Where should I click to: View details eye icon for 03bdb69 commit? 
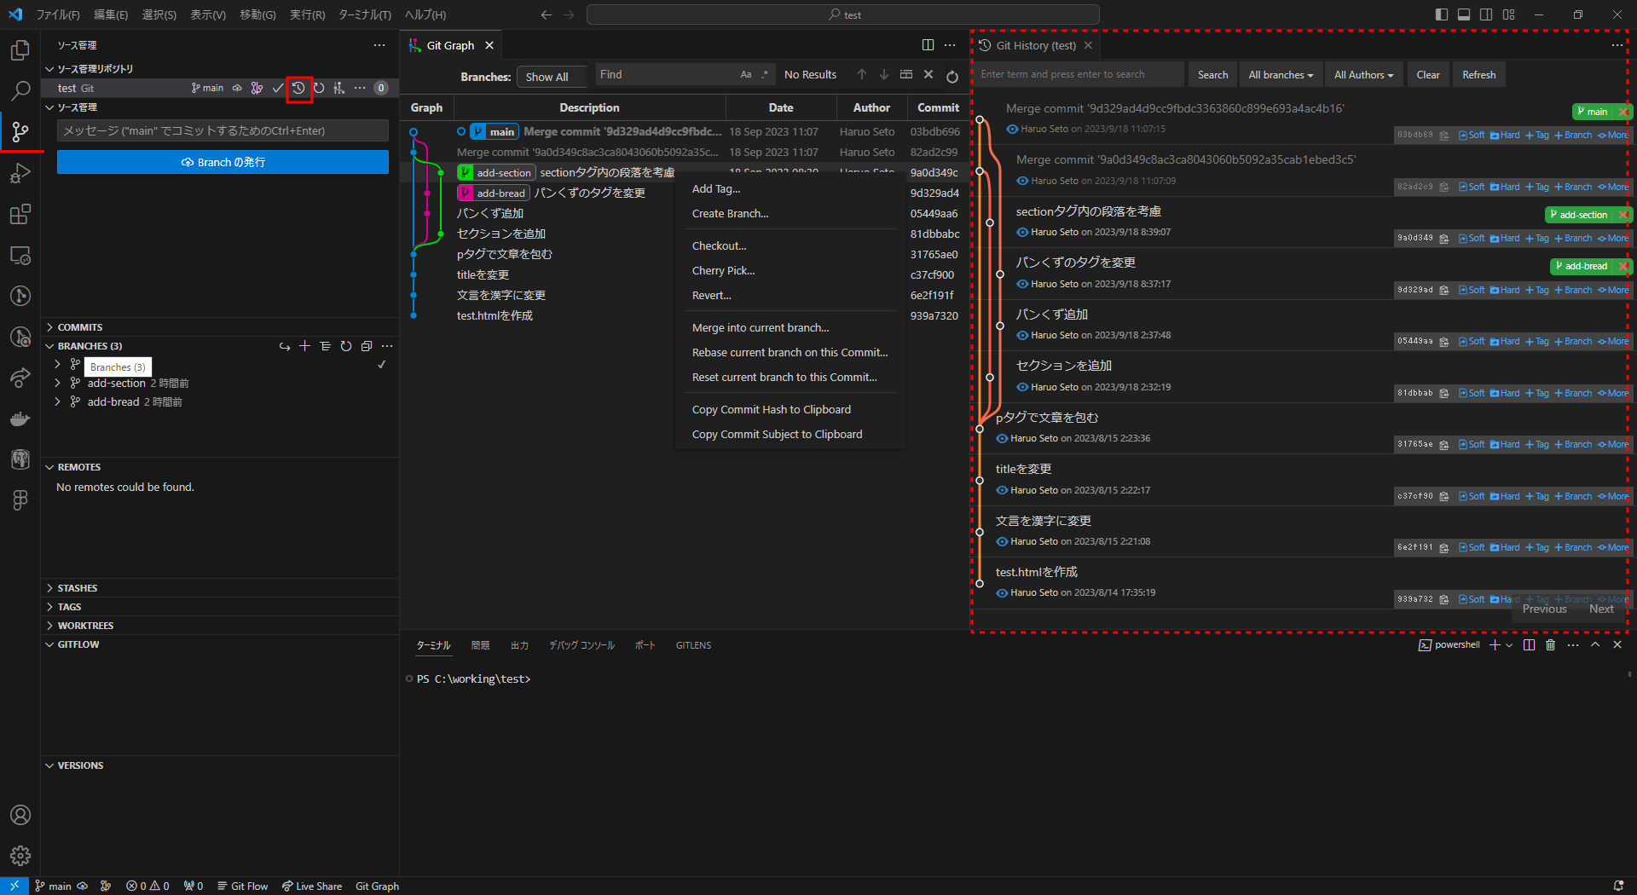[x=1012, y=130]
